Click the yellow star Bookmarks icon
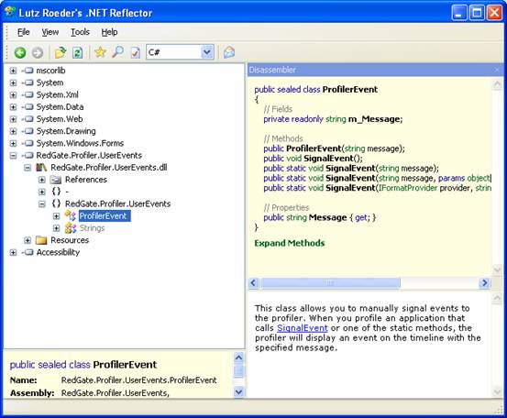This screenshot has width=507, height=418. [100, 52]
